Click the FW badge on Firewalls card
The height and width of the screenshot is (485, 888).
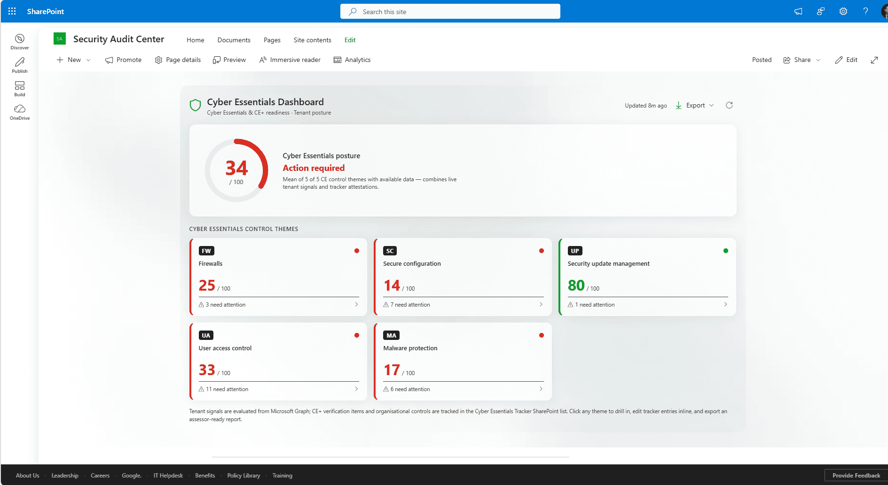click(x=206, y=251)
